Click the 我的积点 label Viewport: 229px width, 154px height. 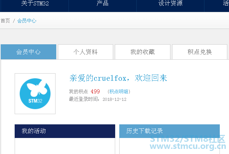point(79,92)
